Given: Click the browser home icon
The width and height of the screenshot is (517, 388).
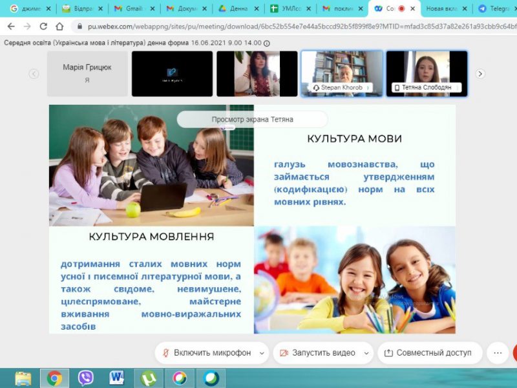Looking at the screenshot, I should pos(59,27).
